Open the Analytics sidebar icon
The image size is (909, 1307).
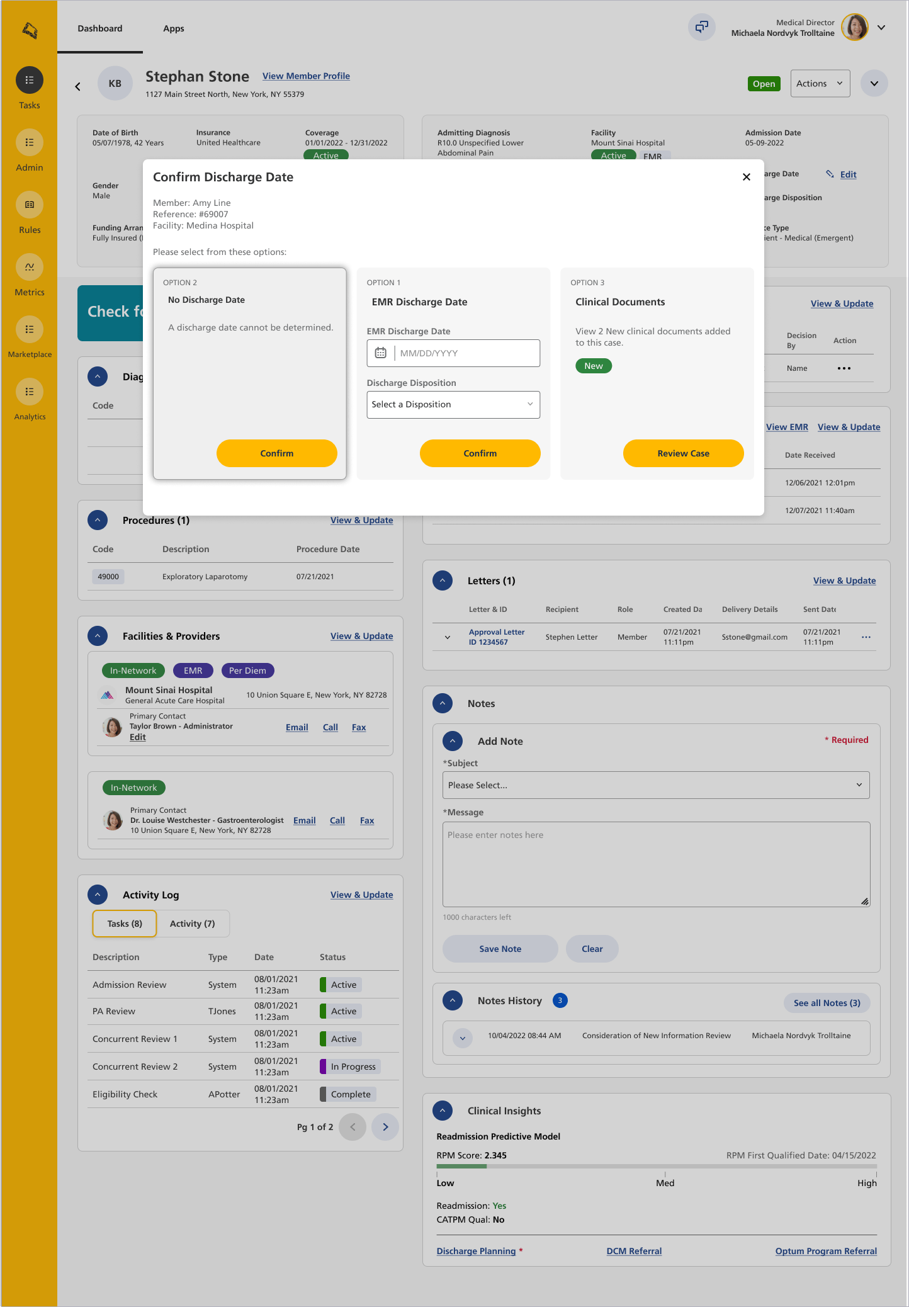[x=29, y=392]
